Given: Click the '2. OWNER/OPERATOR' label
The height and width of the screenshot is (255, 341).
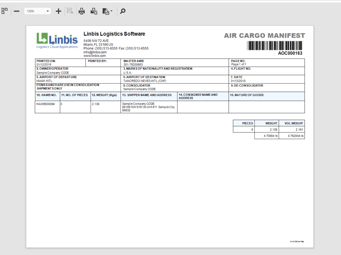Looking at the screenshot, I should pyautogui.click(x=52, y=69).
